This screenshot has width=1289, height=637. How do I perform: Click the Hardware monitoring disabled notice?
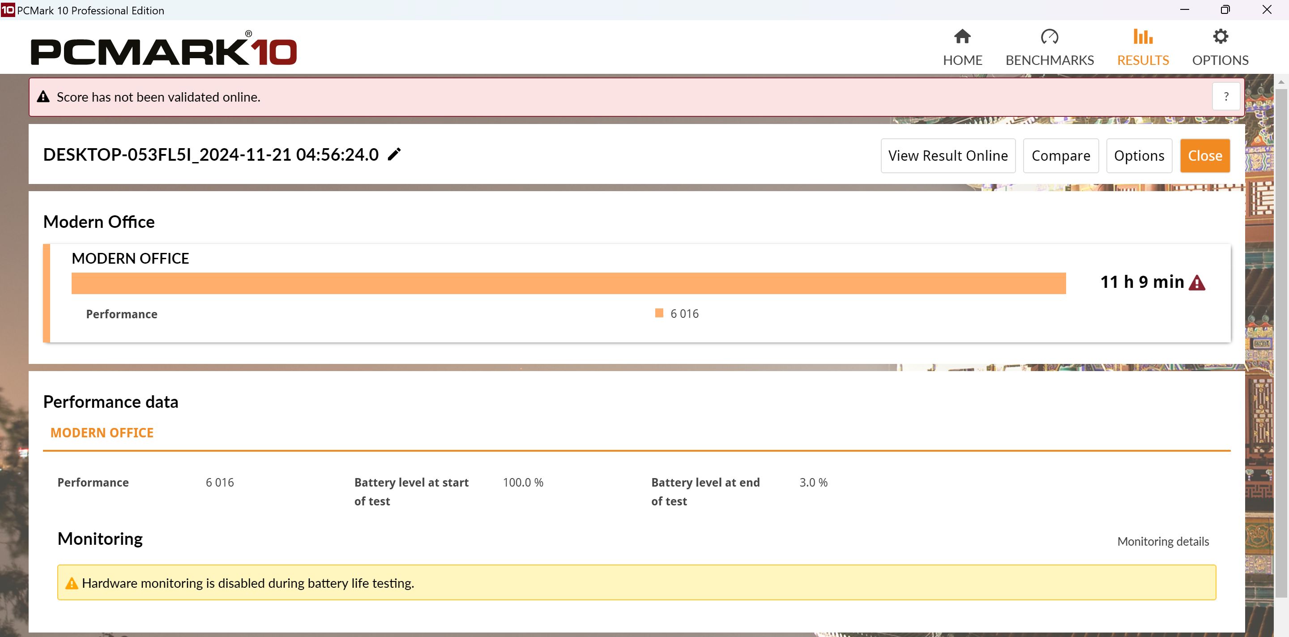[x=636, y=582]
